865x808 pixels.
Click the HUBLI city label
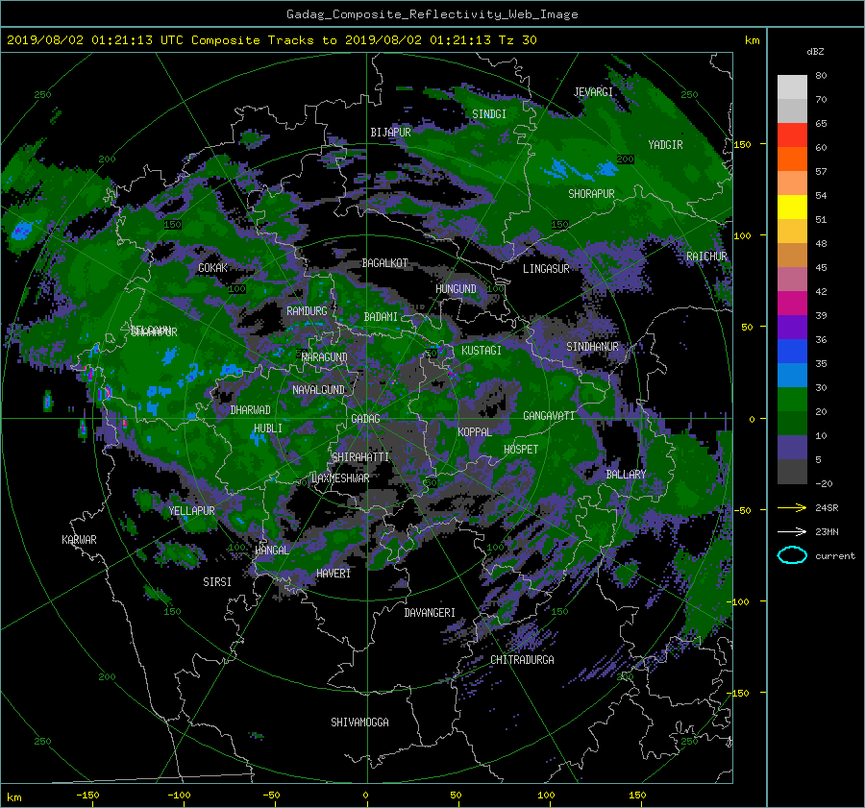point(268,428)
